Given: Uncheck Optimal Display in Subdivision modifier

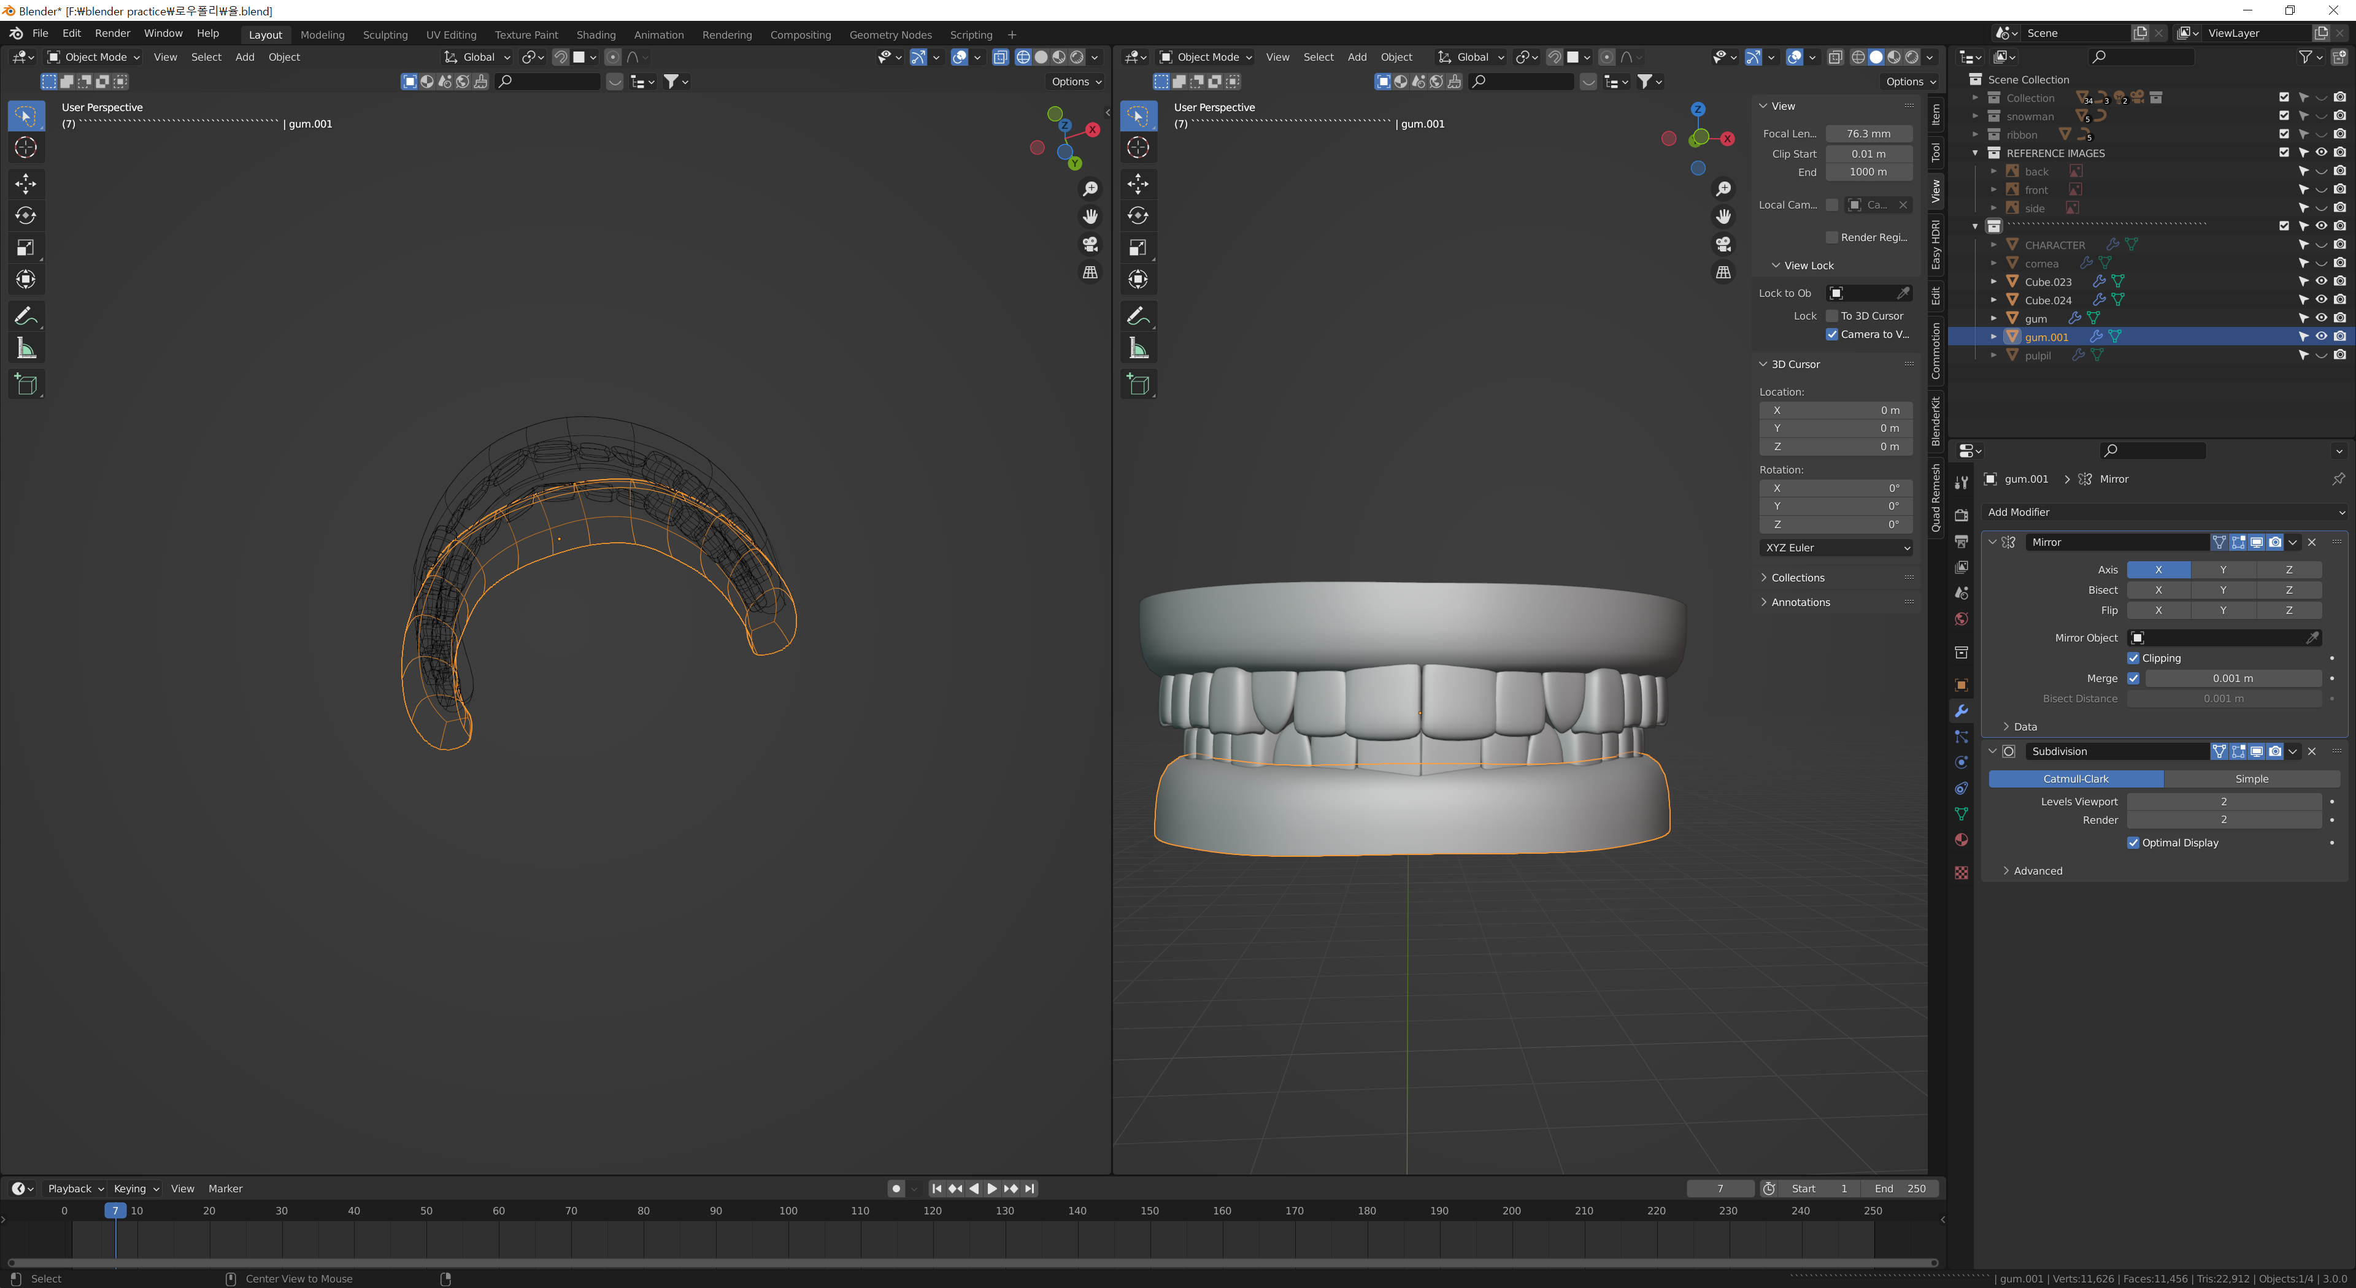Looking at the screenshot, I should coord(2133,843).
